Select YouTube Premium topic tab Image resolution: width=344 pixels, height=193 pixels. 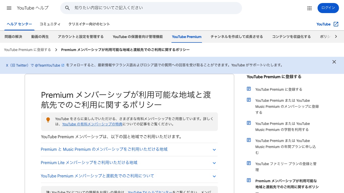pyautogui.click(x=187, y=37)
